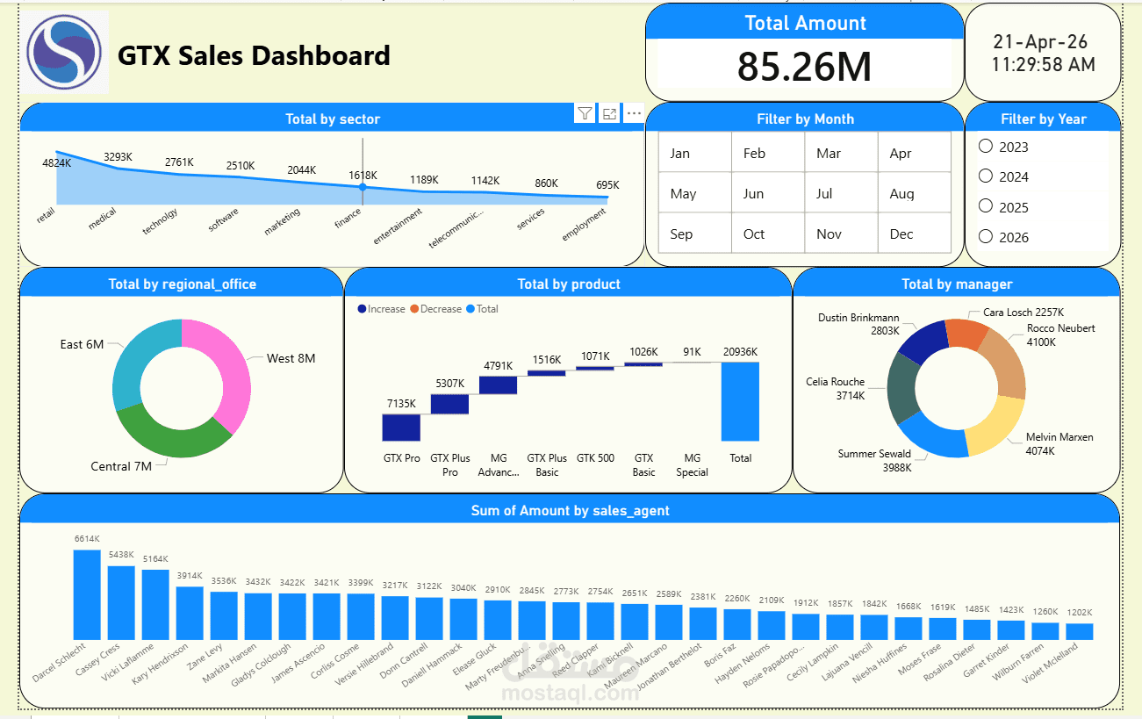The height and width of the screenshot is (719, 1142).
Task: Choose Nov in the month slicer
Action: [841, 234]
